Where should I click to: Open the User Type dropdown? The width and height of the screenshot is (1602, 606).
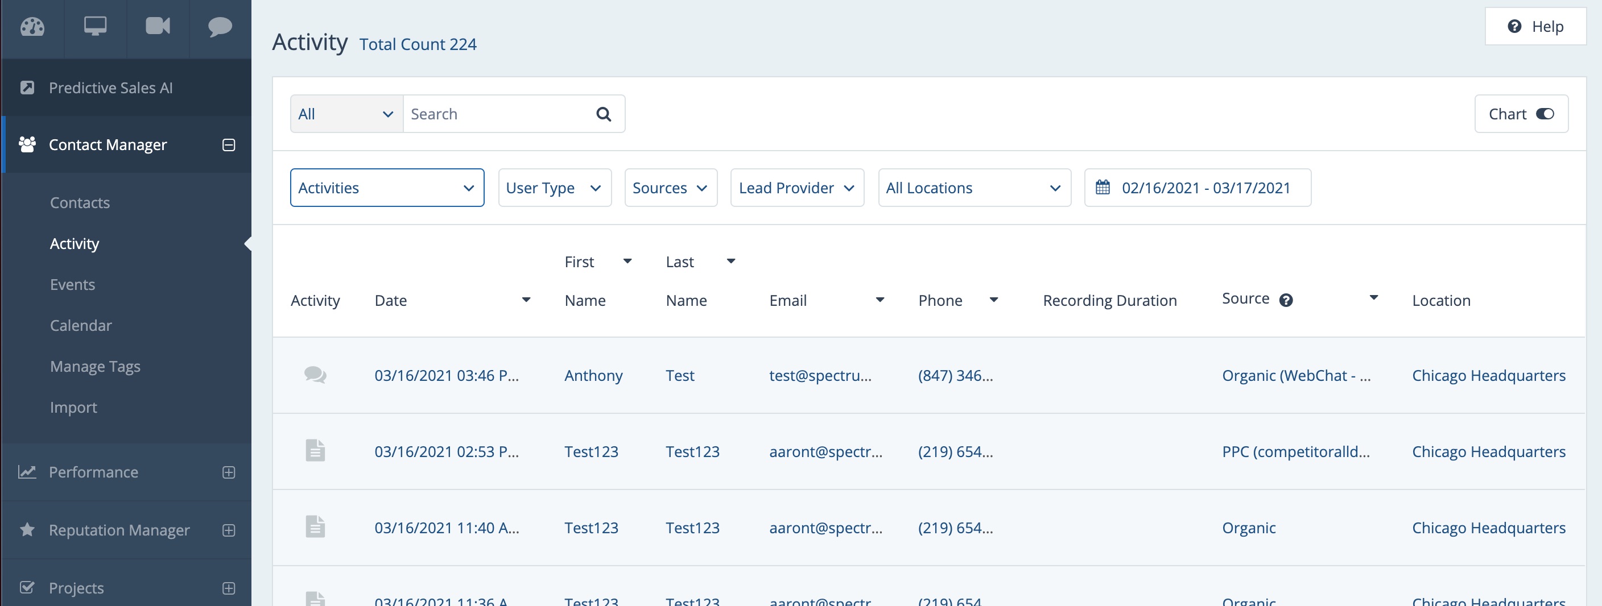point(554,188)
